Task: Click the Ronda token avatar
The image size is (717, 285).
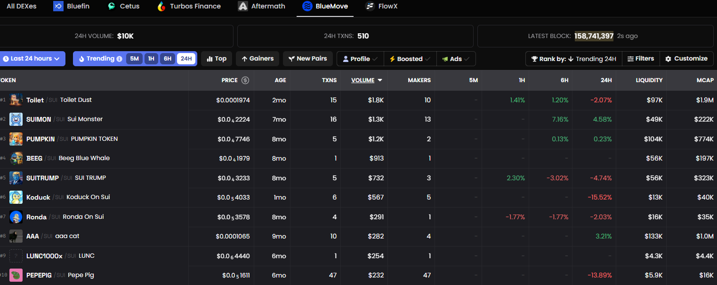Action: (x=16, y=217)
